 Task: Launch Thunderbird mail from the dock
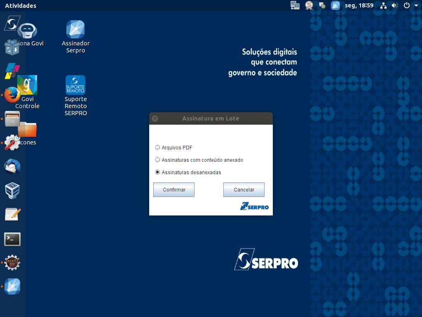[12, 167]
